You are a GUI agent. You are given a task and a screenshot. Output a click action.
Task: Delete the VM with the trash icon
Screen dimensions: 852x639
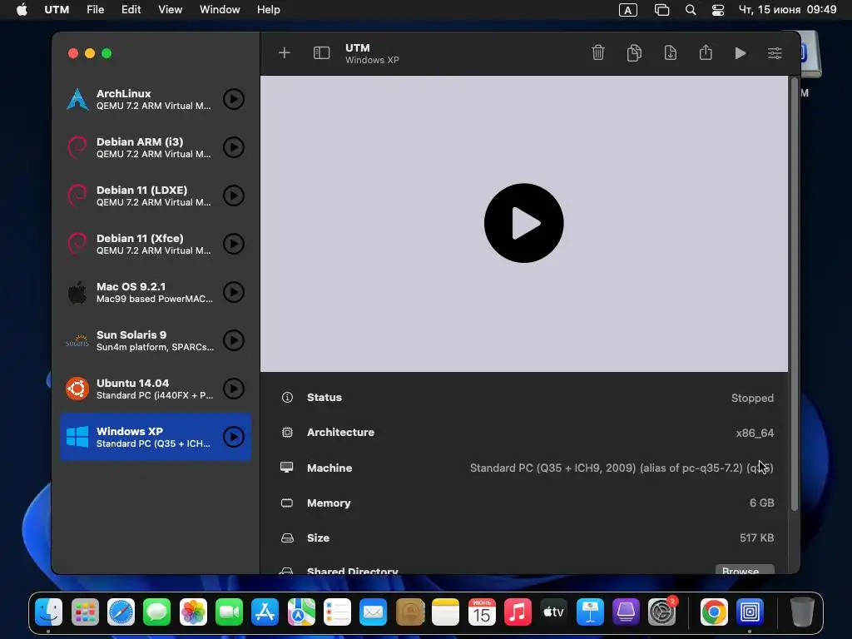(598, 52)
